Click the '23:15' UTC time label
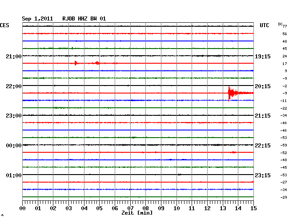Image resolution: width=289 pixels, height=220 pixels. point(263,175)
